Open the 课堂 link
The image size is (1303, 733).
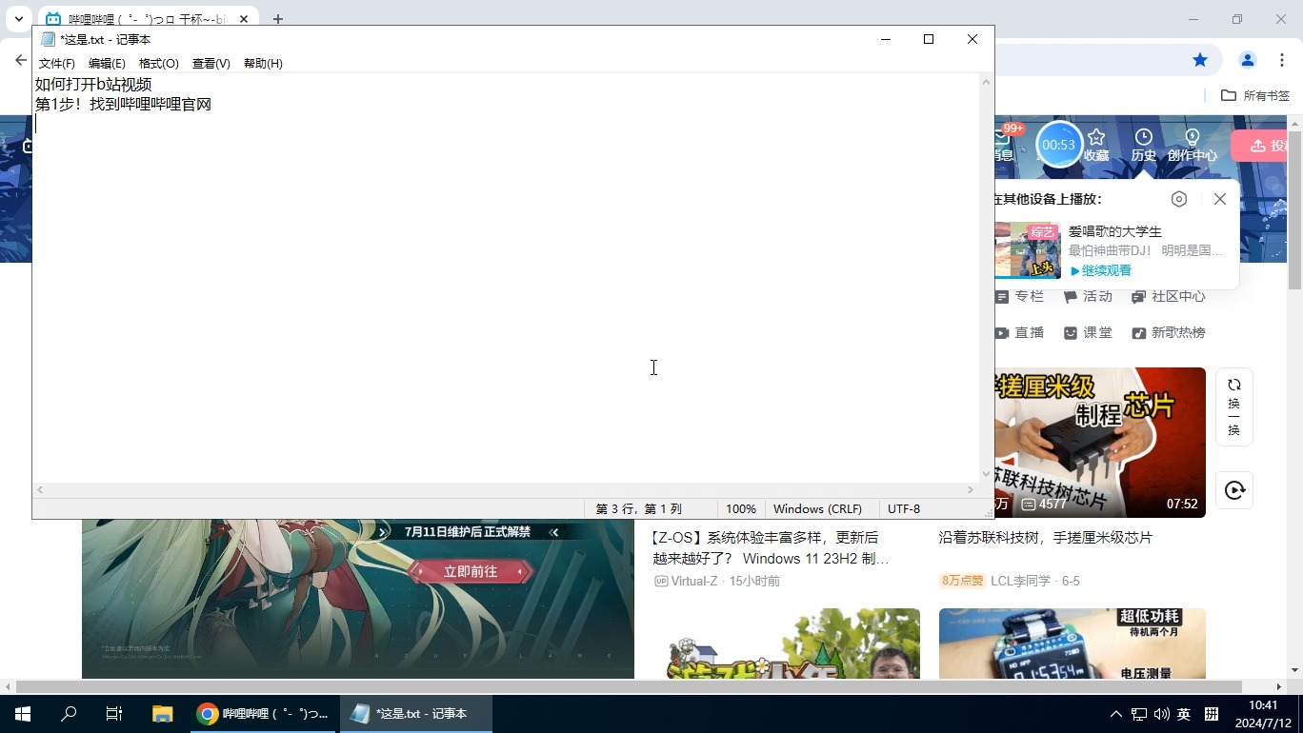pos(1088,332)
